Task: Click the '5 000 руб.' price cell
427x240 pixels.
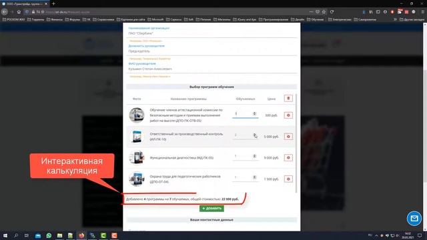Action: tap(272, 137)
